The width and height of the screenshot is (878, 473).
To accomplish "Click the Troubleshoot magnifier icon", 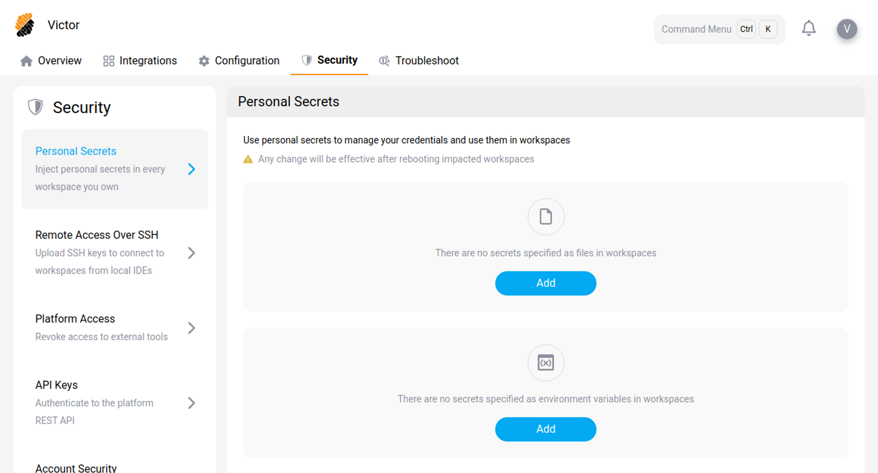I will click(x=384, y=61).
